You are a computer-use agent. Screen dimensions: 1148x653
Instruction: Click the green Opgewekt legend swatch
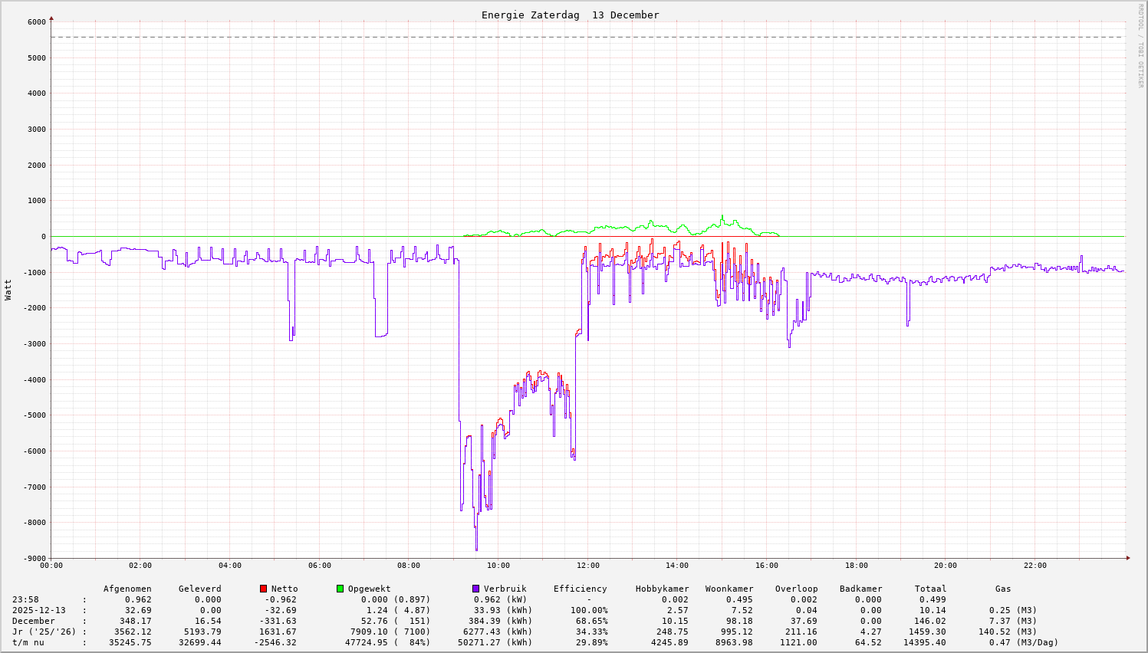click(340, 589)
